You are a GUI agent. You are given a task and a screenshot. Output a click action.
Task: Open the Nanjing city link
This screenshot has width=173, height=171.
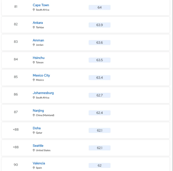pos(38,110)
